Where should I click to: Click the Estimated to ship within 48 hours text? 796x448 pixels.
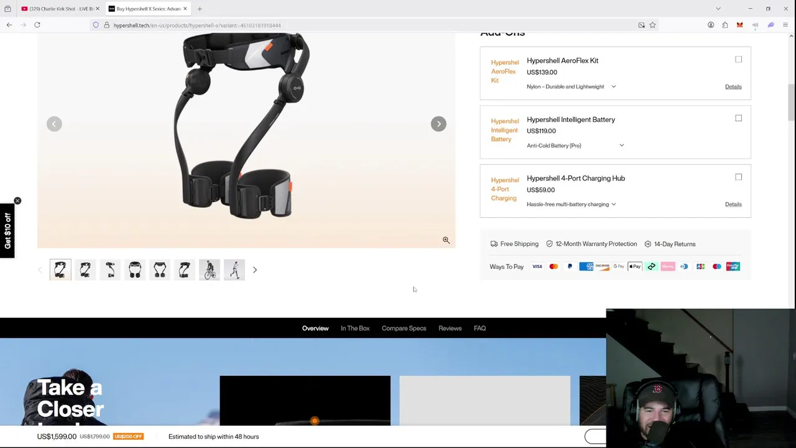[213, 437]
